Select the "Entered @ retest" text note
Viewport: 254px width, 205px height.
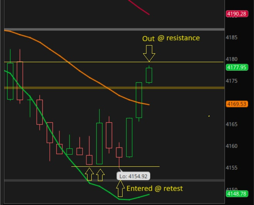(155, 189)
